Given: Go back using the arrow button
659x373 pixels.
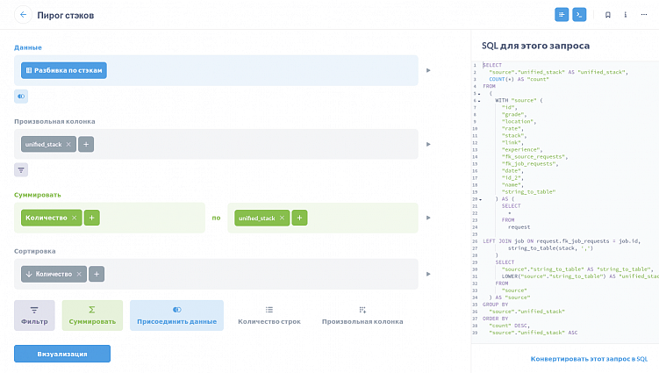Looking at the screenshot, I should coord(23,15).
